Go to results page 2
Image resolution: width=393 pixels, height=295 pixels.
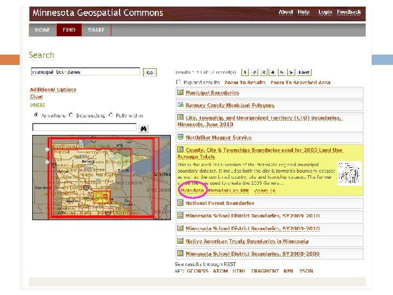(x=254, y=72)
